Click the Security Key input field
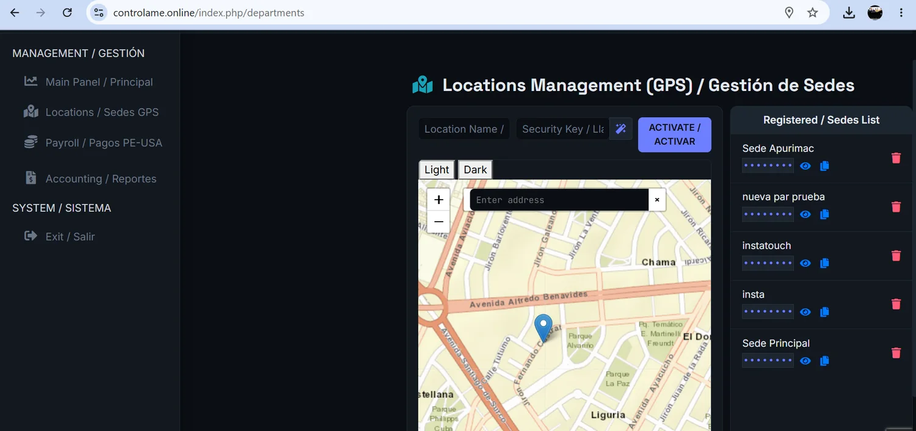Image resolution: width=916 pixels, height=431 pixels. tap(563, 129)
